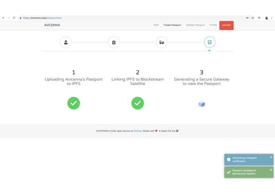This screenshot has width=275, height=196.
Task: Open saved passwords key icon
Action: 247,18
